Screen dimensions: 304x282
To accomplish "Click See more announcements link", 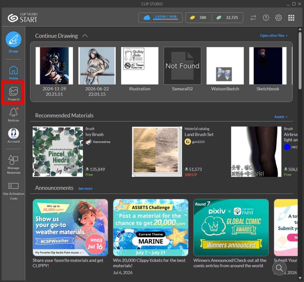I will [x=85, y=188].
